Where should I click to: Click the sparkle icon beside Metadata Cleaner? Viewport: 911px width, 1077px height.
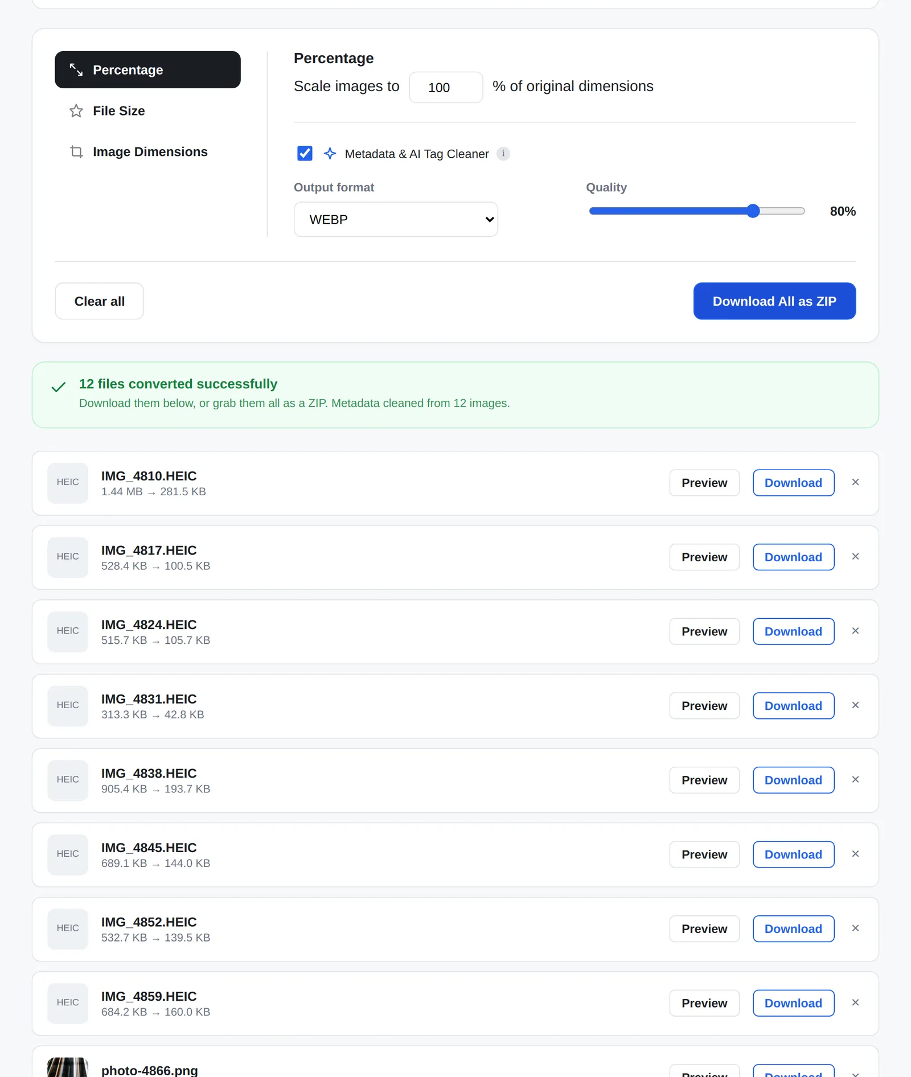pos(330,153)
